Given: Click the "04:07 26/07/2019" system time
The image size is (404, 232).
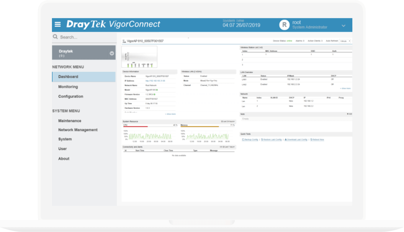Looking at the screenshot, I should [x=241, y=25].
